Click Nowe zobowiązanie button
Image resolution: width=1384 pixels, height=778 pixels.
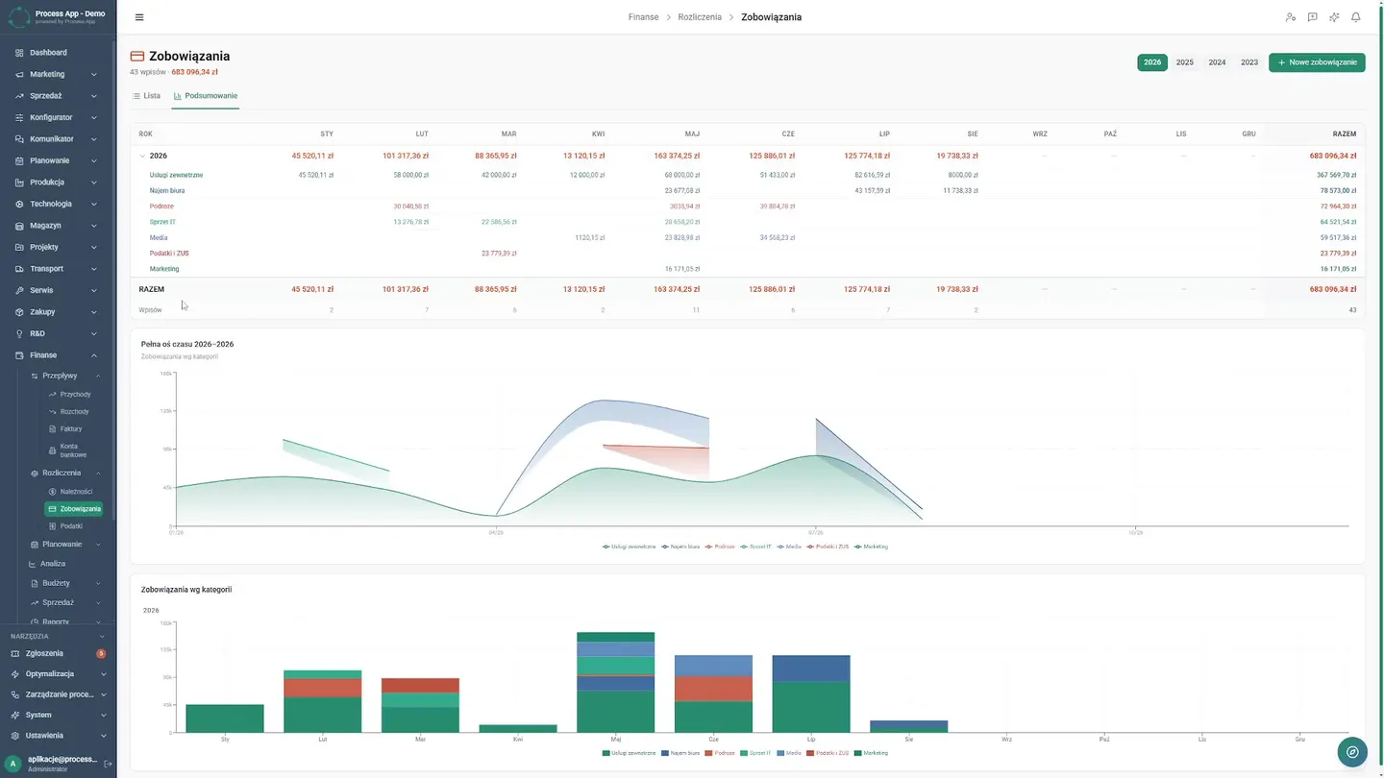1317,62
